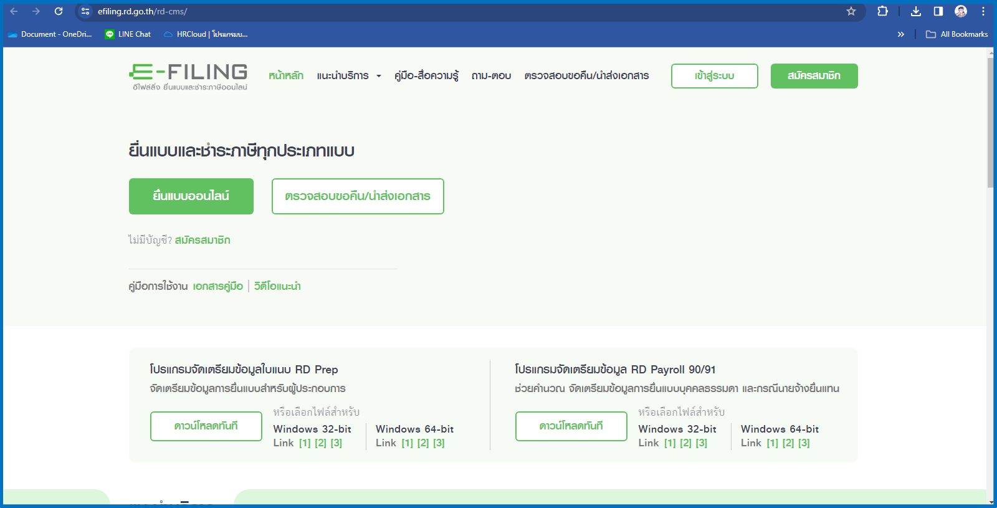Open RD Prep Windows 32-bit link [1]

pos(305,443)
